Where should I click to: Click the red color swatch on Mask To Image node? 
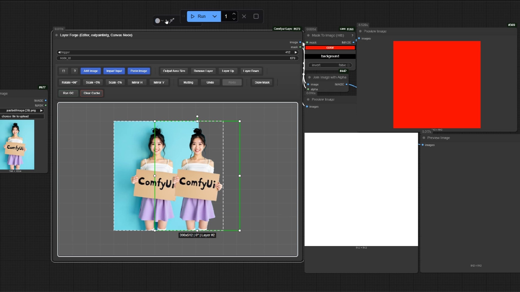coord(330,48)
